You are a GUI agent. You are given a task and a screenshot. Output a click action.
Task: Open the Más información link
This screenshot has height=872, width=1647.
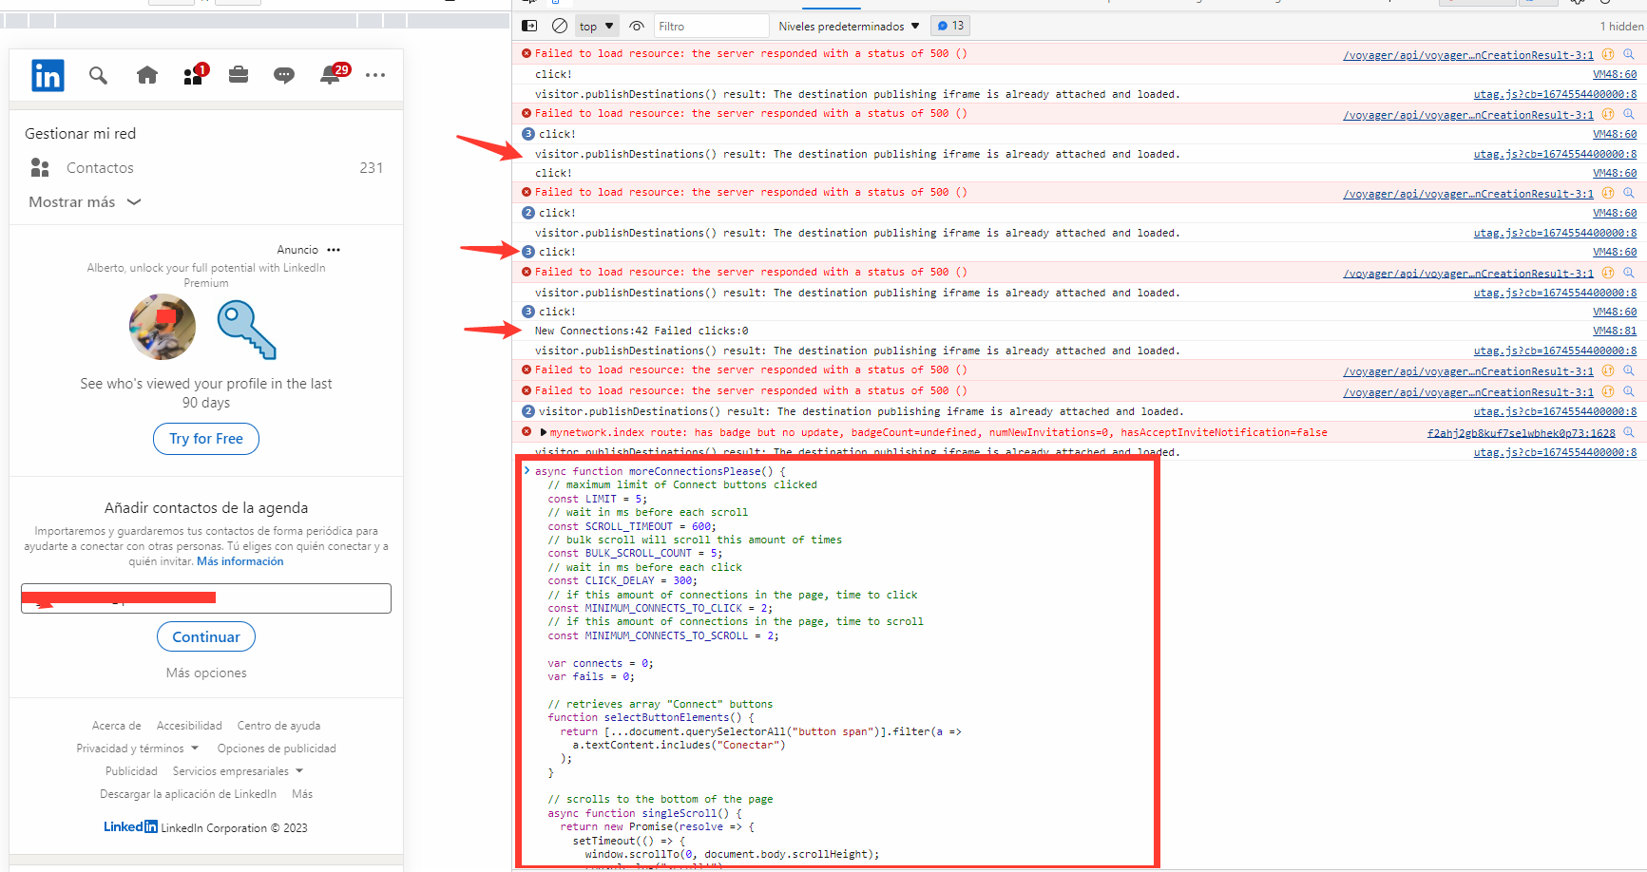click(x=240, y=561)
